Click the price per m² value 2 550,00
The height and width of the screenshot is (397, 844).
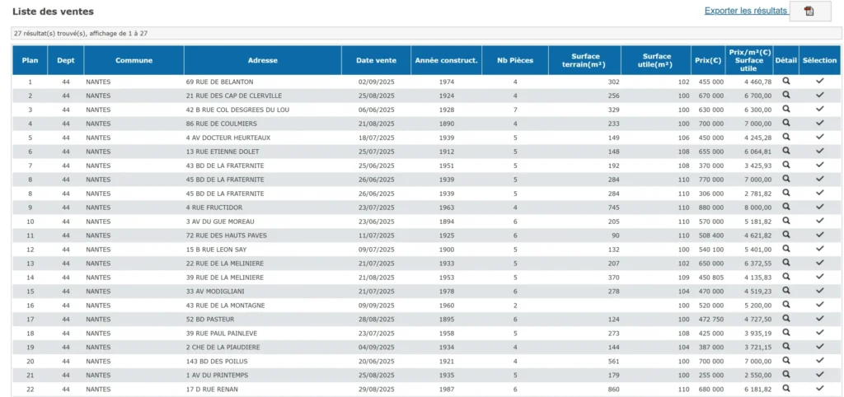click(758, 376)
